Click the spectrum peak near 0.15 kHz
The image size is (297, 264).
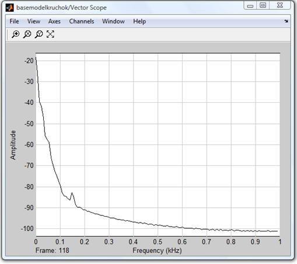click(x=72, y=193)
